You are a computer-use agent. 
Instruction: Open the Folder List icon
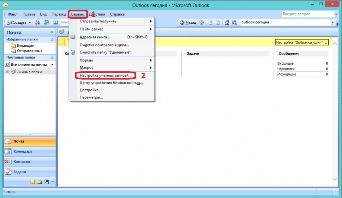tap(39, 182)
